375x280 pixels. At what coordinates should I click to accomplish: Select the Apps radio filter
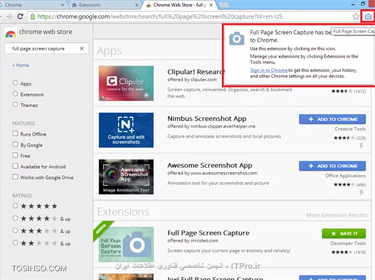tap(15, 83)
